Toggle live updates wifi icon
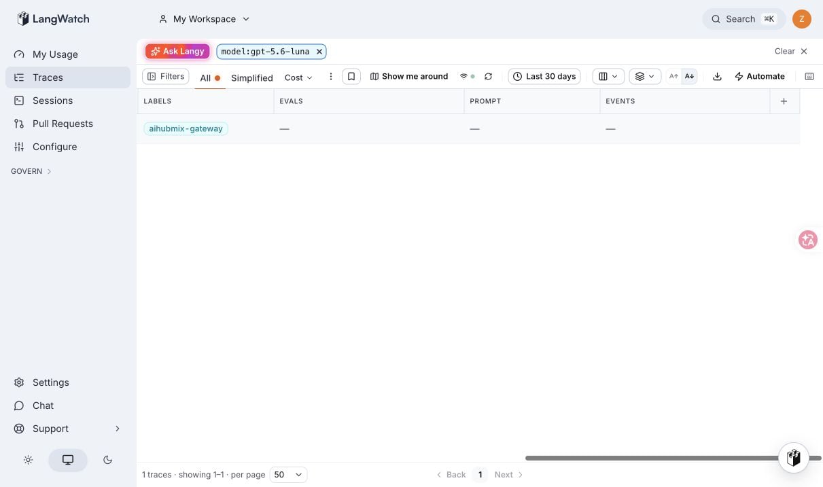Screen dimensions: 823x487 tap(467, 77)
